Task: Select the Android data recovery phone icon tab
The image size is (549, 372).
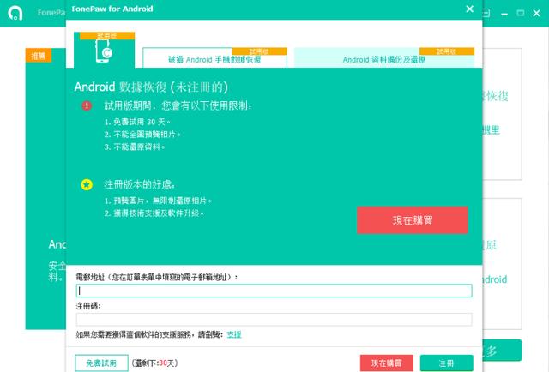Action: point(104,50)
